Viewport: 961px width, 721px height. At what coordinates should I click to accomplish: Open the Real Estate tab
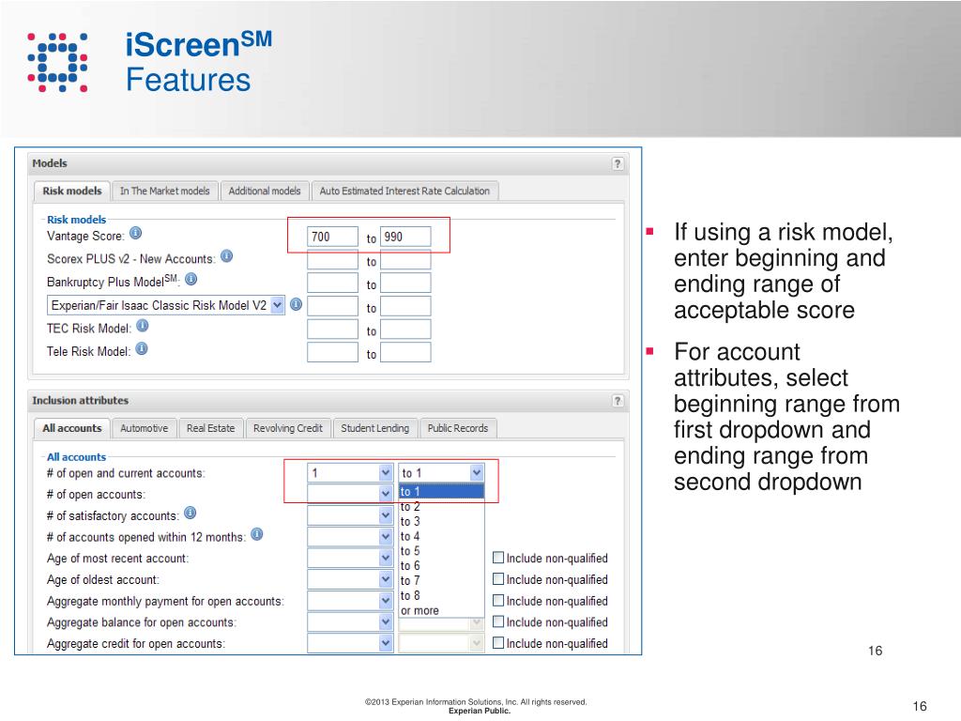pyautogui.click(x=211, y=428)
